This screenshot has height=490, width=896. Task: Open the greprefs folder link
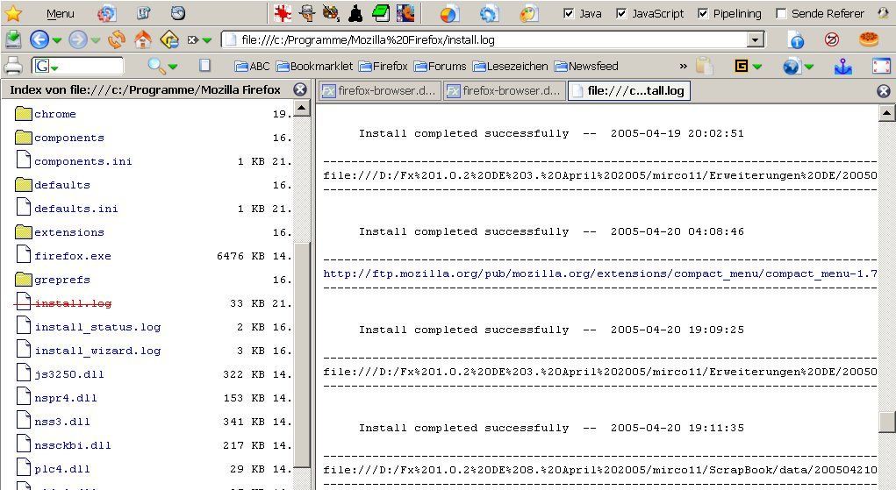pyautogui.click(x=61, y=280)
